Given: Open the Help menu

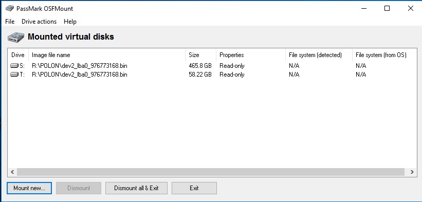Looking at the screenshot, I should coord(70,22).
